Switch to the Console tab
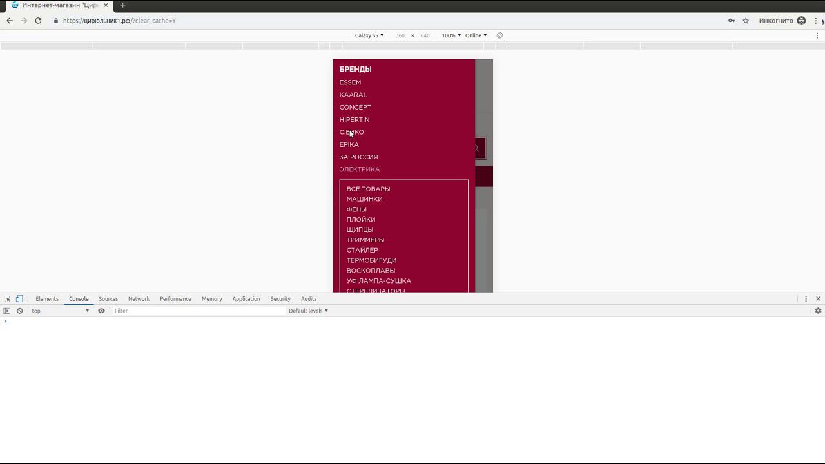The width and height of the screenshot is (825, 464). pos(79,299)
